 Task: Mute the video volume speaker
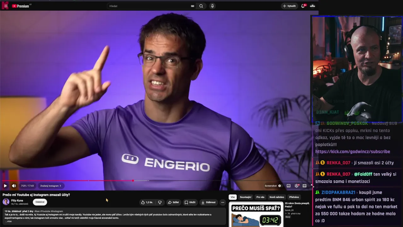coord(14,186)
